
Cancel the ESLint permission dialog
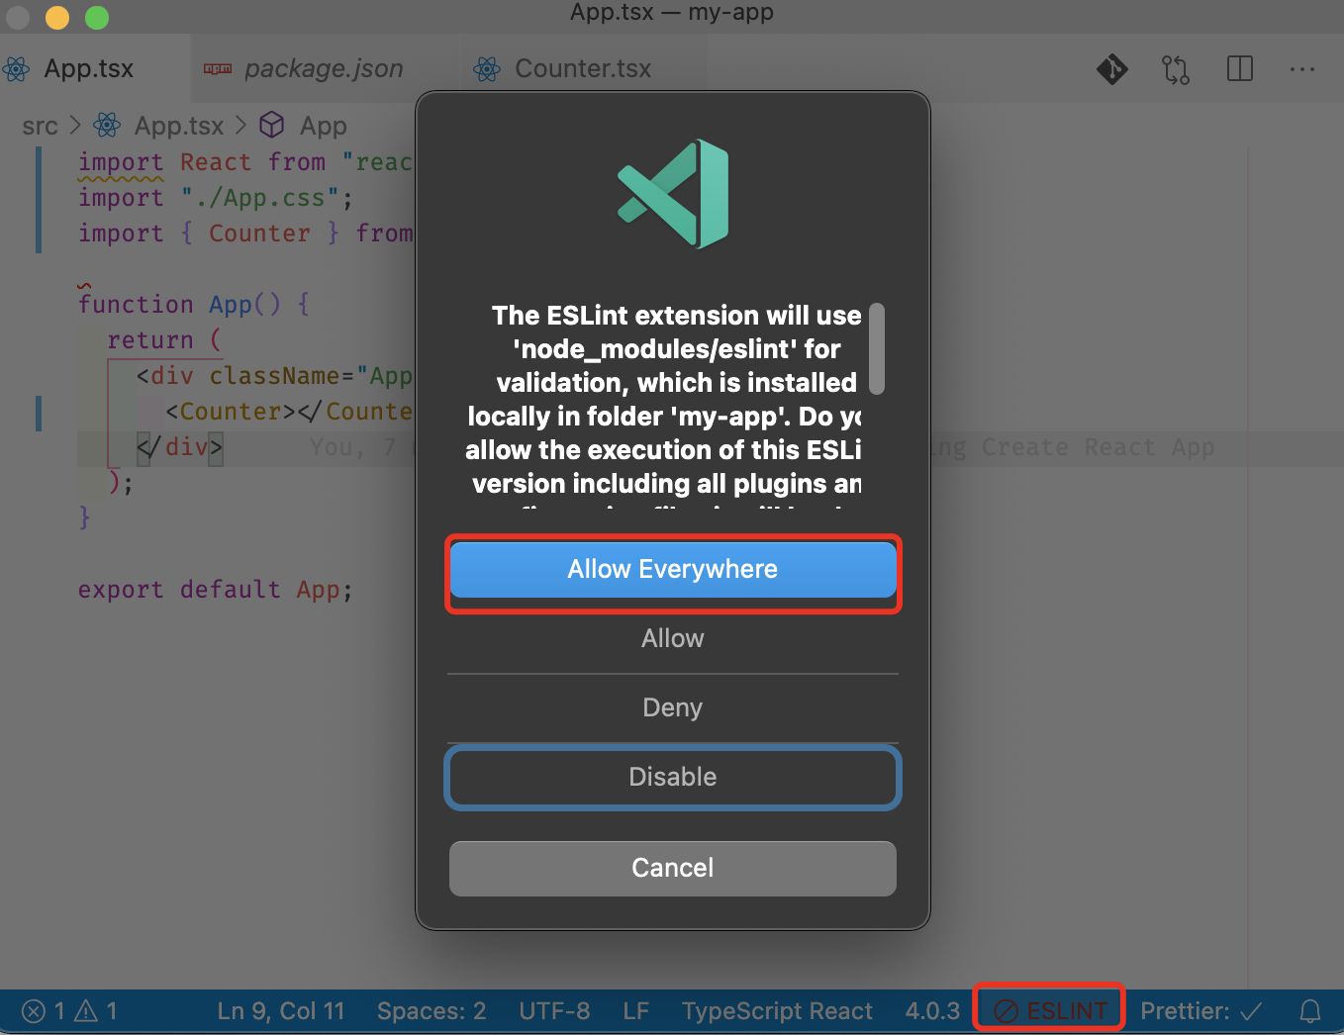pyautogui.click(x=673, y=868)
